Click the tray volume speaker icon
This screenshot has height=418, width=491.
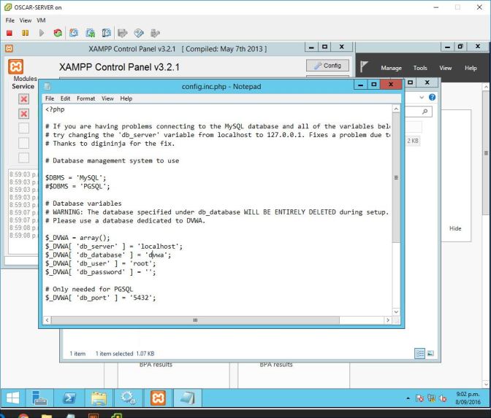click(443, 398)
